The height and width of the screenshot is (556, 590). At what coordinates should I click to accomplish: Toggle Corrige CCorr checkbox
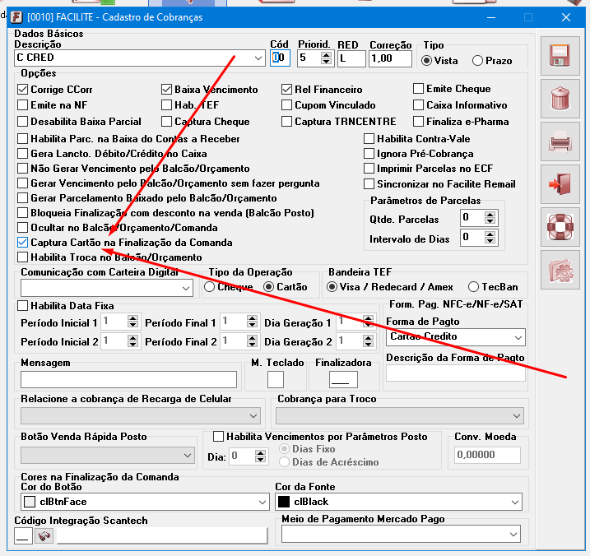pyautogui.click(x=22, y=90)
